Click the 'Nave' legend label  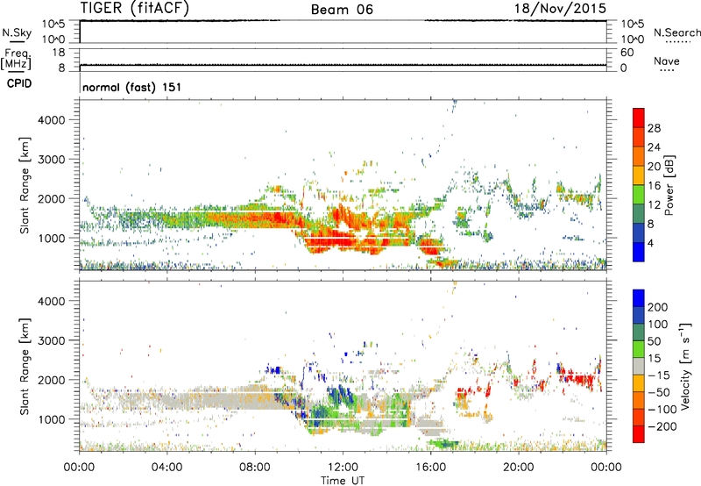667,61
